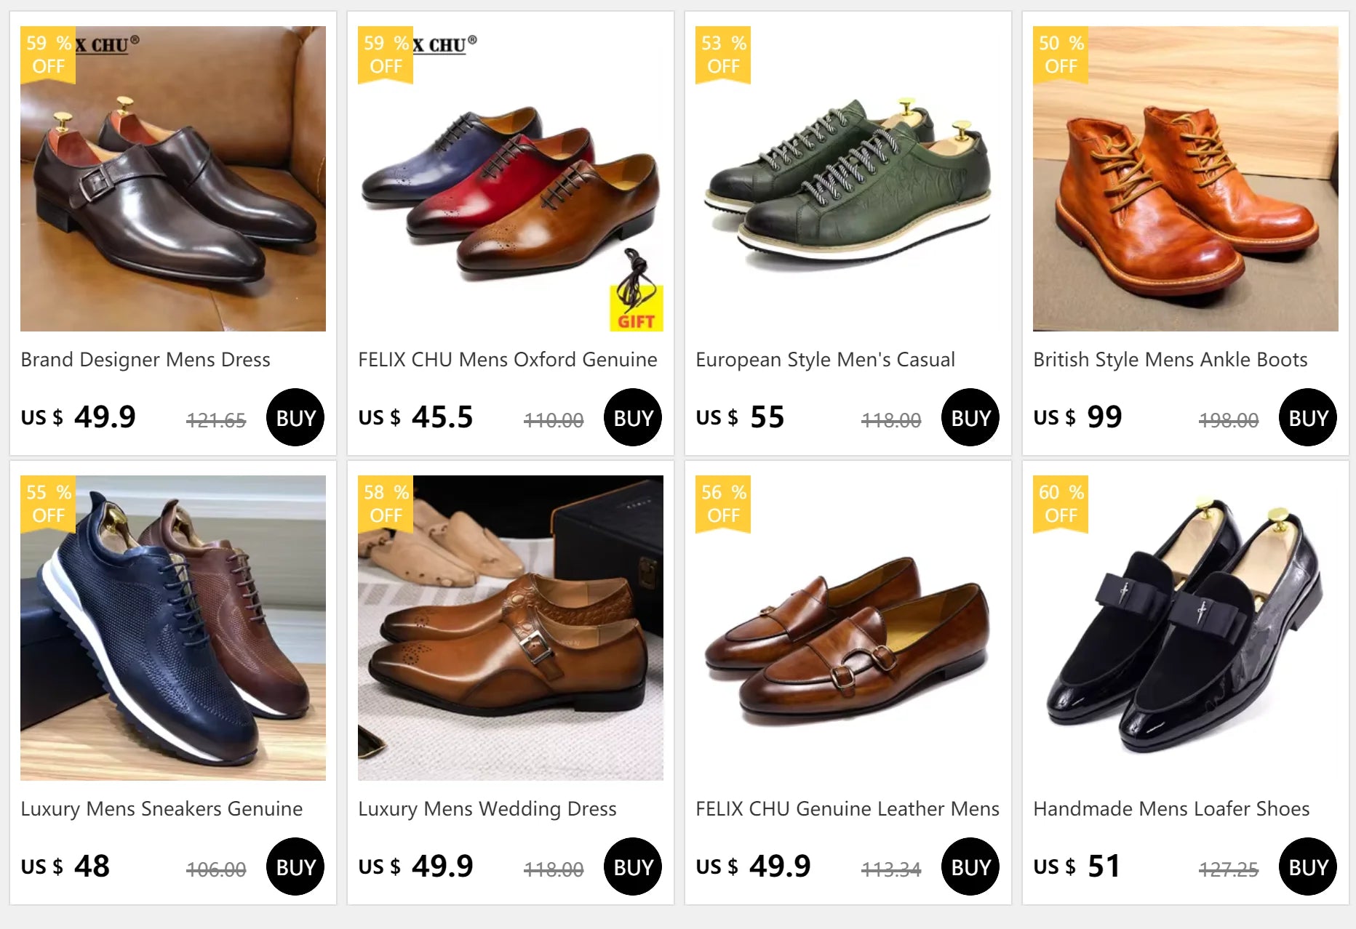Click BUY for Brand Designer Mens Dress
1356x929 pixels.
coord(295,417)
